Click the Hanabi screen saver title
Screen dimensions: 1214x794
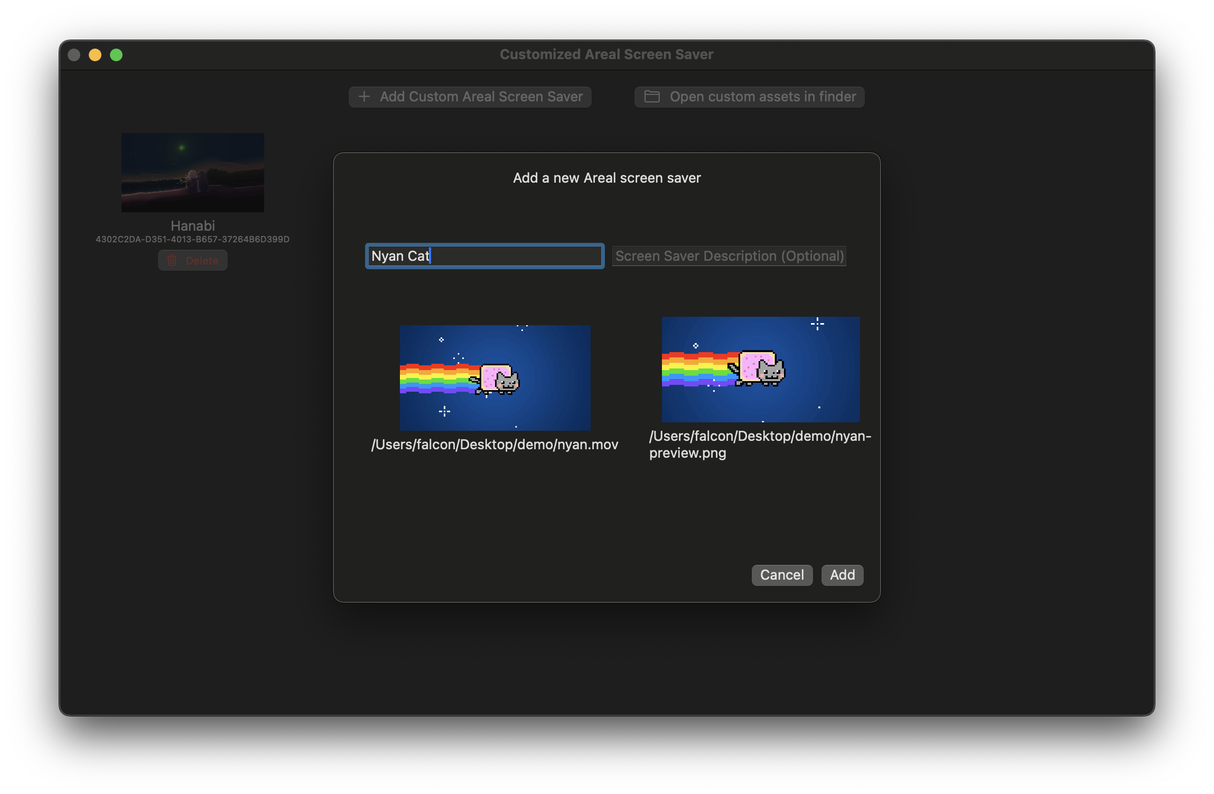click(x=193, y=226)
